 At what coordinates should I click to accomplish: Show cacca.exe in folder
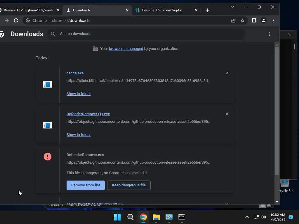79,94
